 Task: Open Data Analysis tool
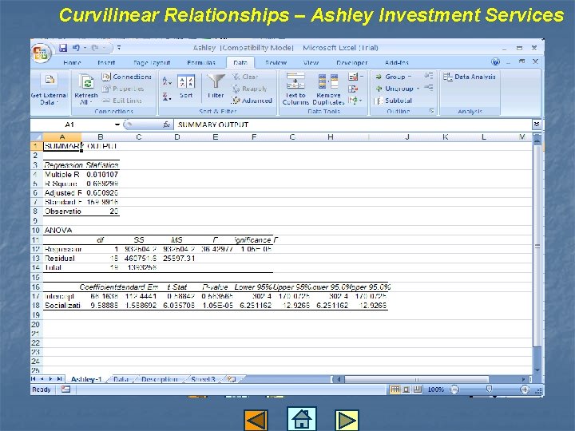point(470,77)
